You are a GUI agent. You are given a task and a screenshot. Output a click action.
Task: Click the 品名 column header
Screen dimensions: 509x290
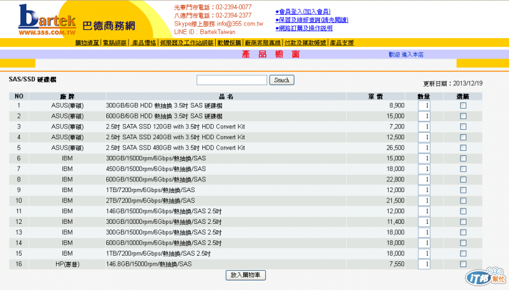tap(226, 96)
